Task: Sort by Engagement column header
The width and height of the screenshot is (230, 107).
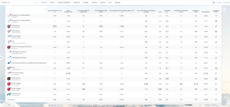Action: pyautogui.click(x=206, y=12)
